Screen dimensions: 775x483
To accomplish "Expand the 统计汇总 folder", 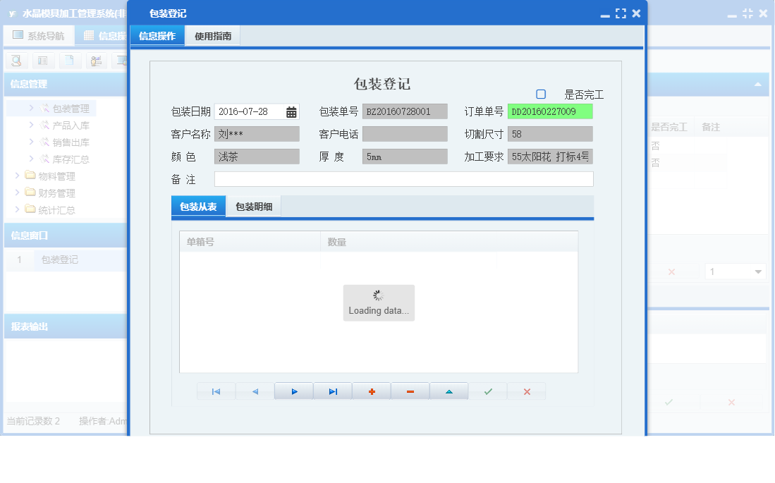I will click(49, 209).
